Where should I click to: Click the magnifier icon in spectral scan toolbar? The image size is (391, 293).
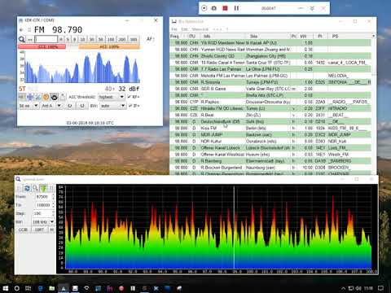click(x=35, y=188)
